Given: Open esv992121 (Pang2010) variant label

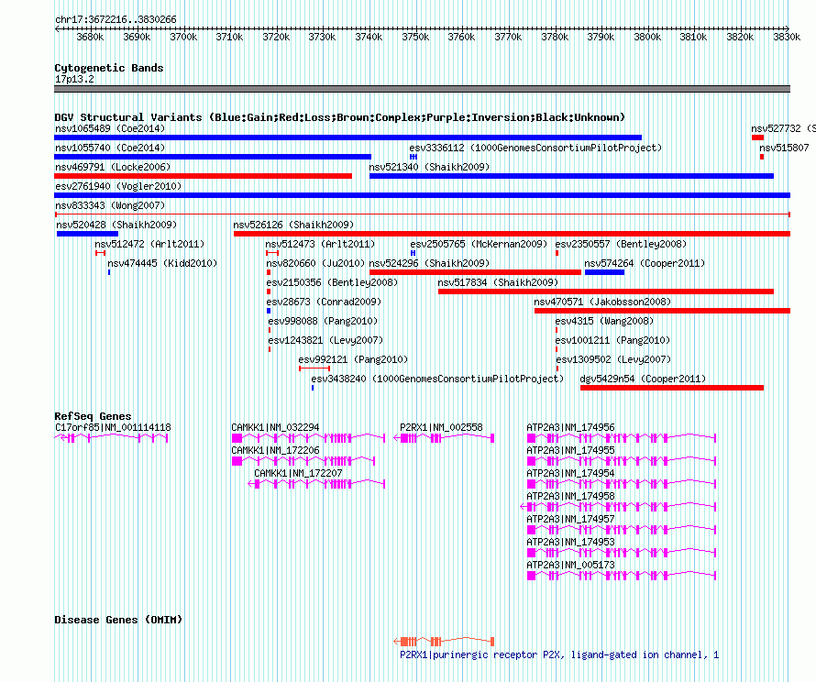Looking at the screenshot, I should 353,359.
